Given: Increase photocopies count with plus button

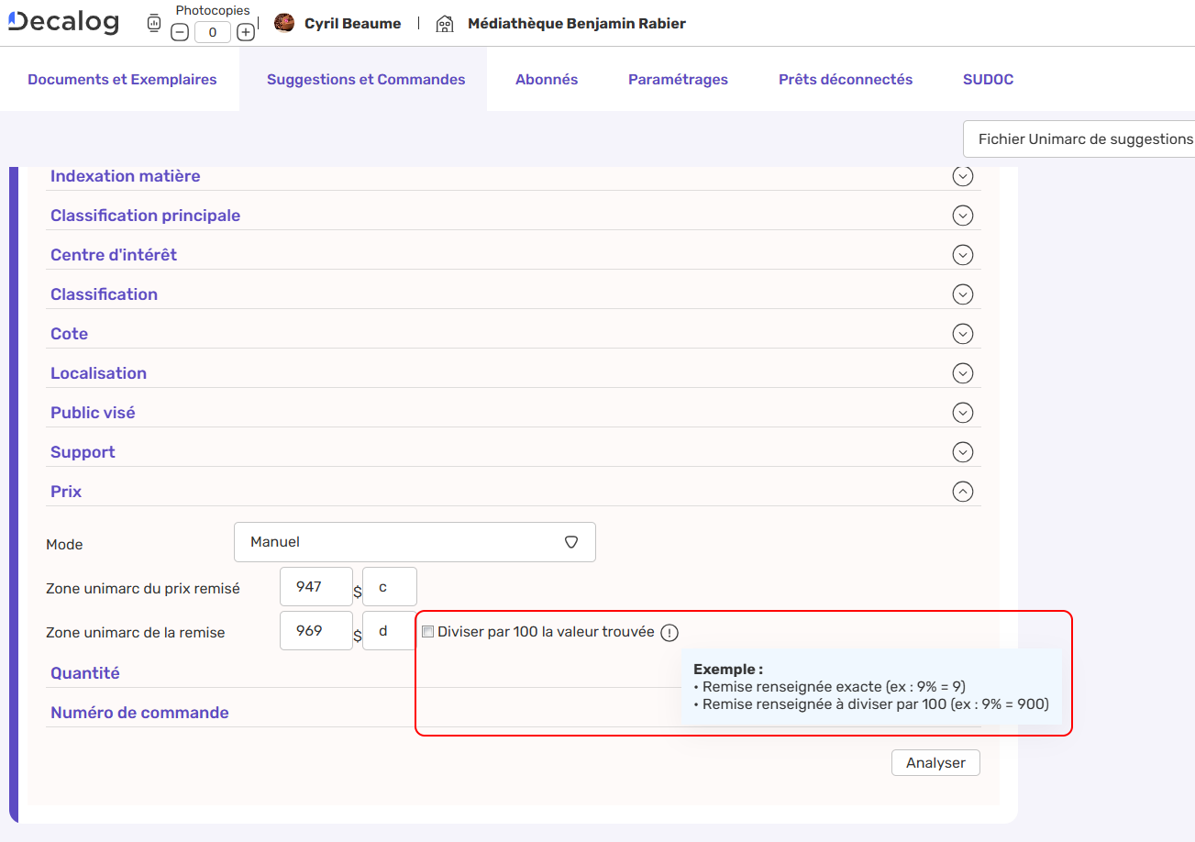Looking at the screenshot, I should (x=246, y=32).
